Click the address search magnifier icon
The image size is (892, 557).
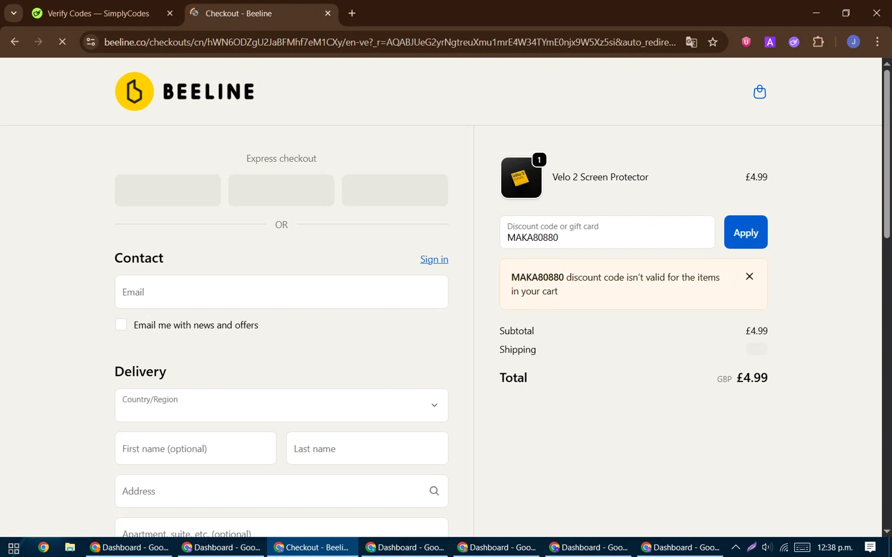coord(434,491)
